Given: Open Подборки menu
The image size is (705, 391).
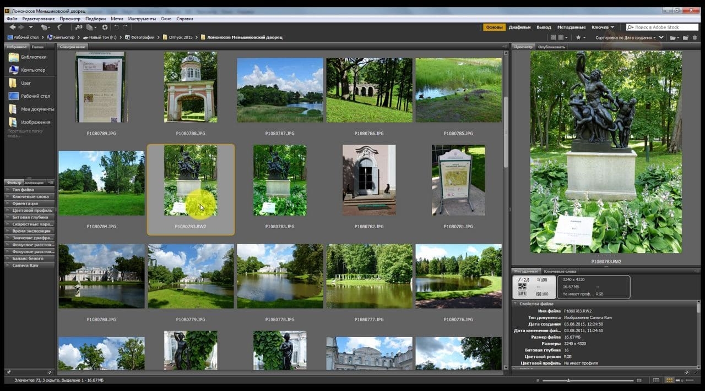Looking at the screenshot, I should pyautogui.click(x=96, y=19).
